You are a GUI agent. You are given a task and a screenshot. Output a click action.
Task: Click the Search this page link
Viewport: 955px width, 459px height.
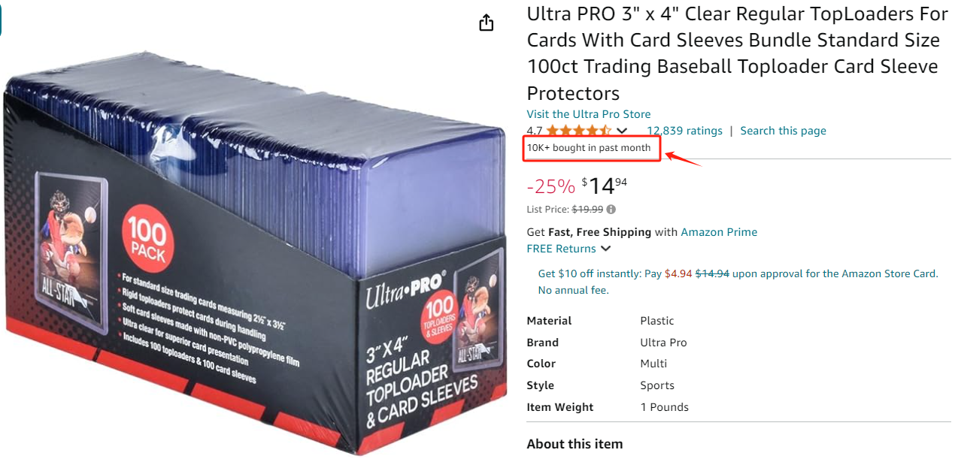[x=783, y=131]
